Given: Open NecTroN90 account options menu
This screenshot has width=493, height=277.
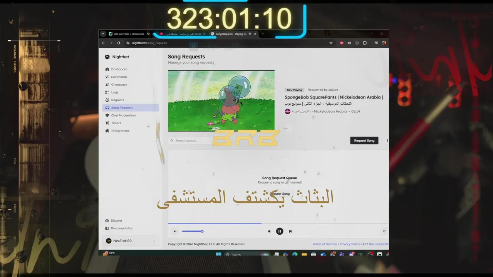Looking at the screenshot, I should pos(154,241).
